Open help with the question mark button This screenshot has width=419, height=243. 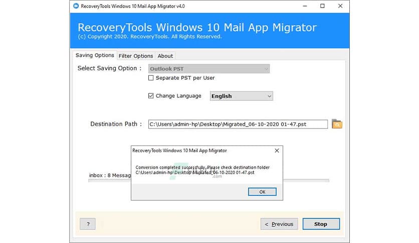click(88, 224)
